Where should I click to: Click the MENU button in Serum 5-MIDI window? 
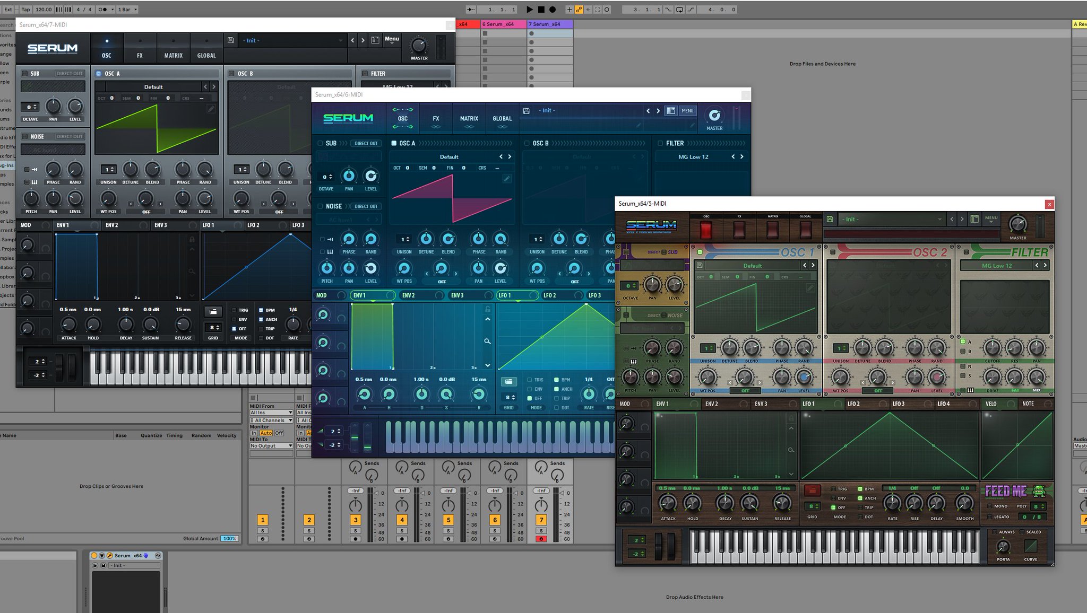click(x=991, y=218)
